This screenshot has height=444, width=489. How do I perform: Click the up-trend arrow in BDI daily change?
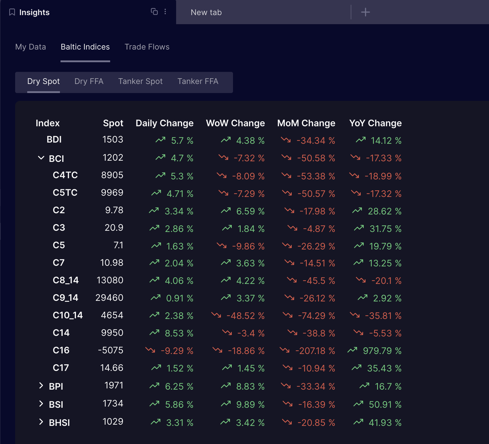[160, 140]
